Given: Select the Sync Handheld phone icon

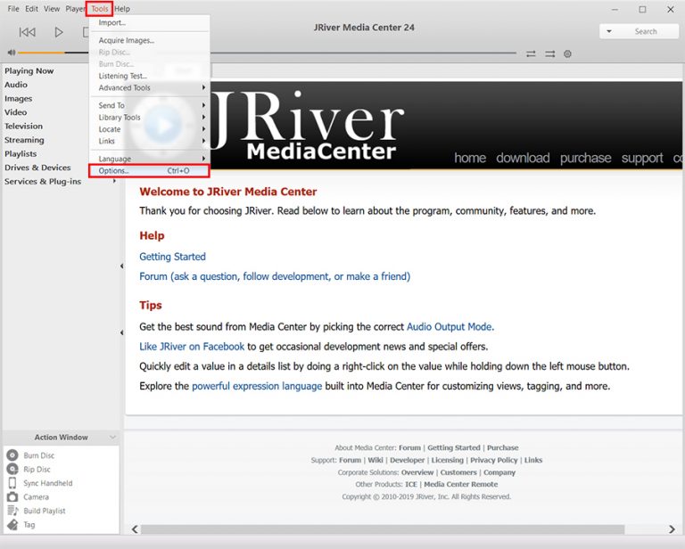Looking at the screenshot, I should pyautogui.click(x=12, y=483).
